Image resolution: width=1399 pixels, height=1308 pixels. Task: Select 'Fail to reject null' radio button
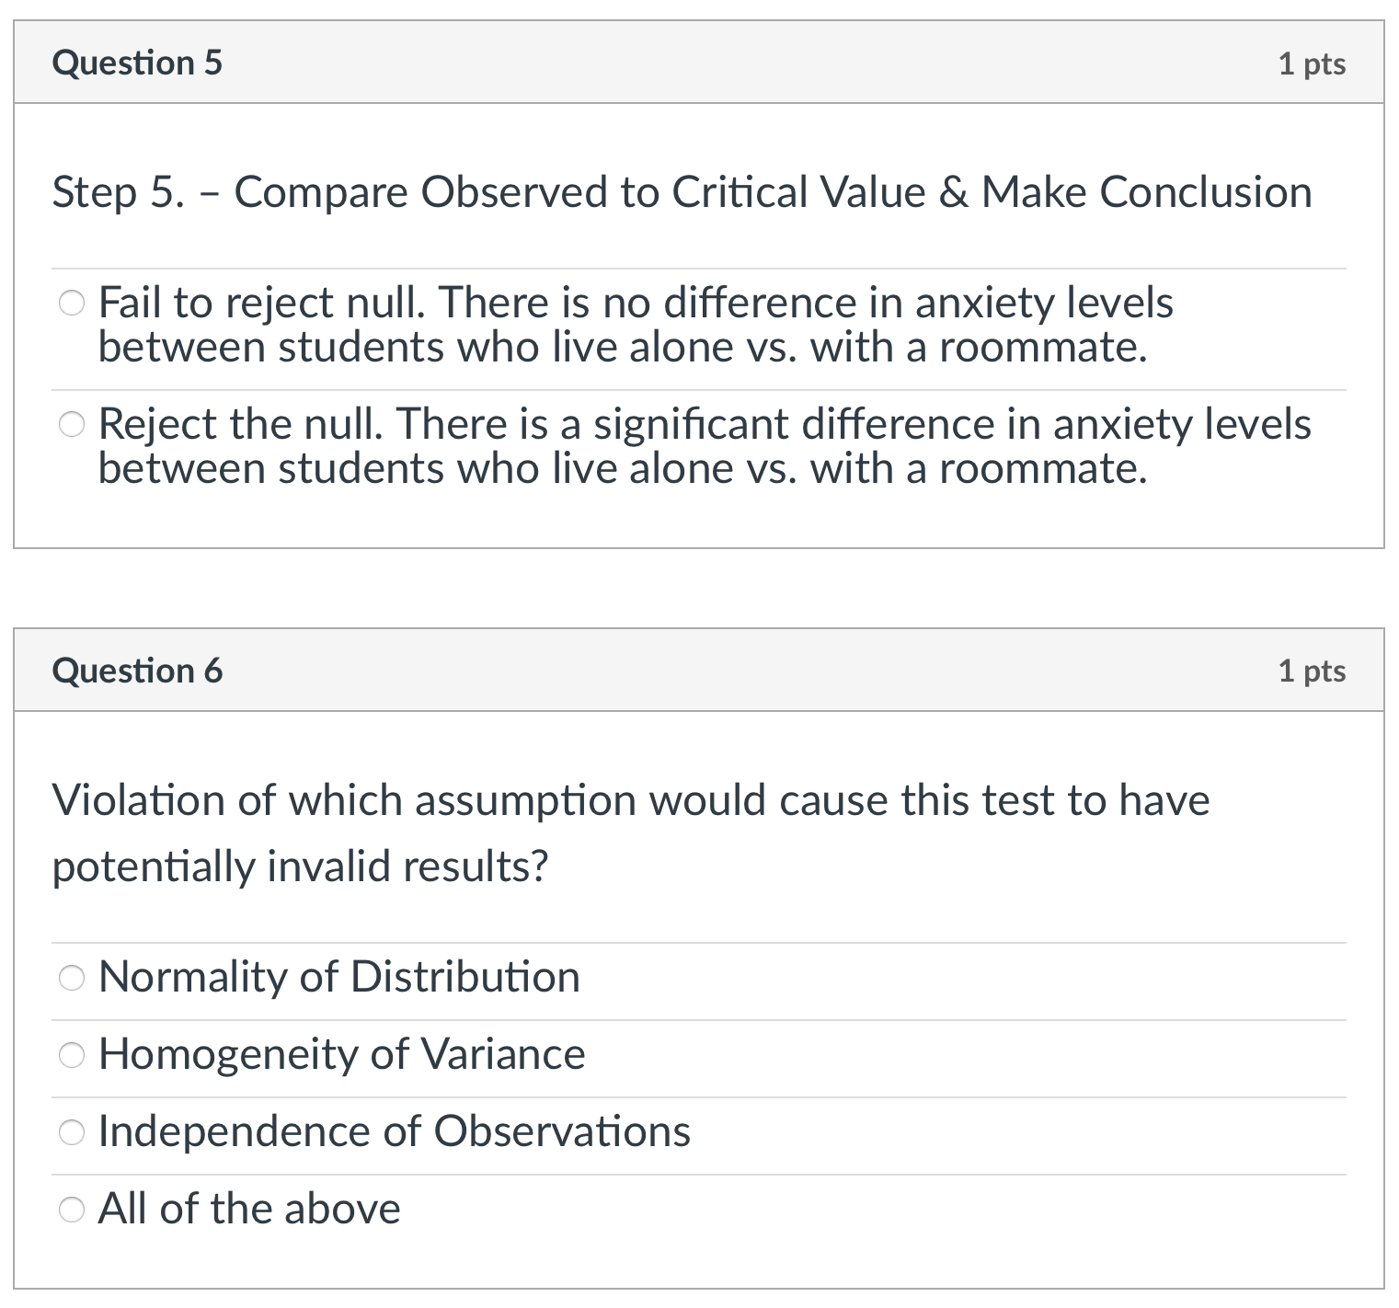pyautogui.click(x=72, y=302)
